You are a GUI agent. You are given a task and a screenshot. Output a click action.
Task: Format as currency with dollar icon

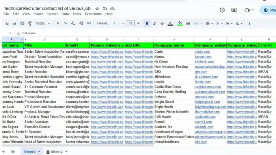[58, 23]
